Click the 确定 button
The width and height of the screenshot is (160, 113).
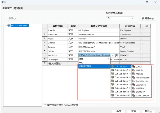(119, 111)
